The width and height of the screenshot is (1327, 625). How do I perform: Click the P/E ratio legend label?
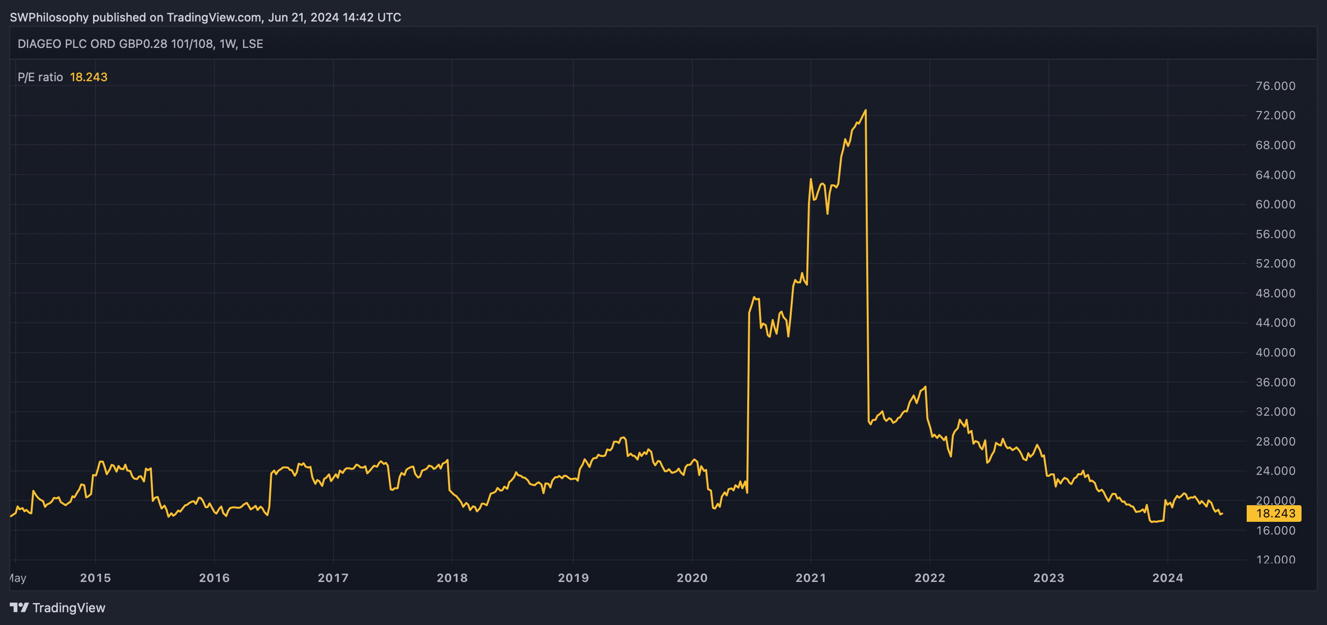(x=40, y=77)
